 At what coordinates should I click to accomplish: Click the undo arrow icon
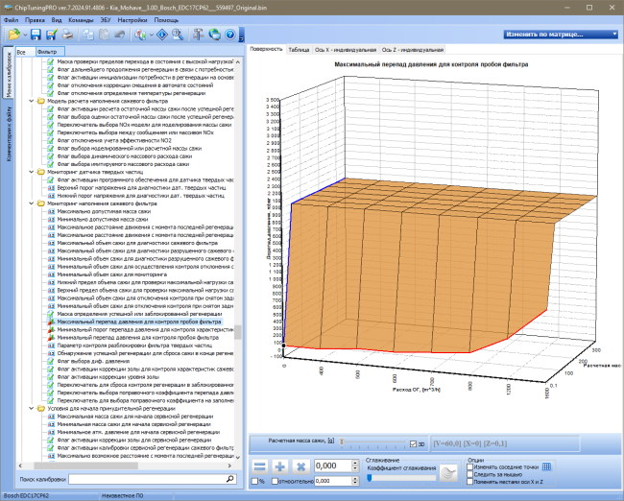[x=119, y=35]
